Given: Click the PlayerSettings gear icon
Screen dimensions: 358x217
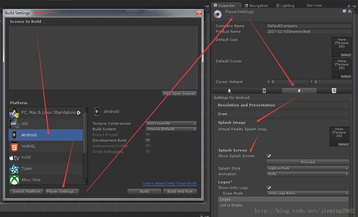Looking at the screenshot, I should (218, 14).
